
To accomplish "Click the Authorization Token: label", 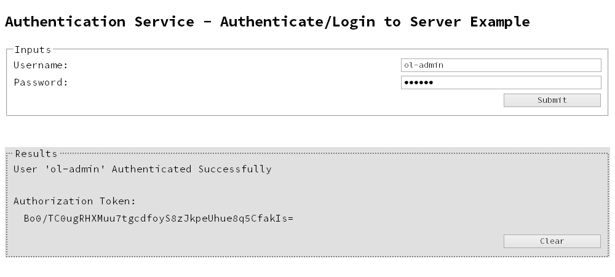I will pyautogui.click(x=74, y=201).
